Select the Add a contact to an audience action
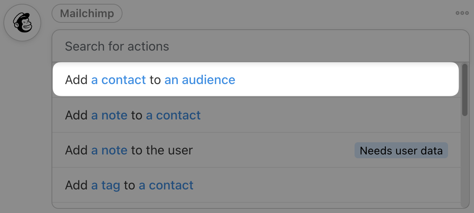The height and width of the screenshot is (213, 474). click(305, 80)
